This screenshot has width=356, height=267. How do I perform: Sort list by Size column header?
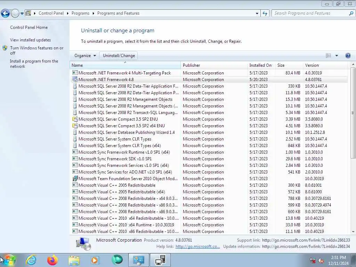coord(289,65)
